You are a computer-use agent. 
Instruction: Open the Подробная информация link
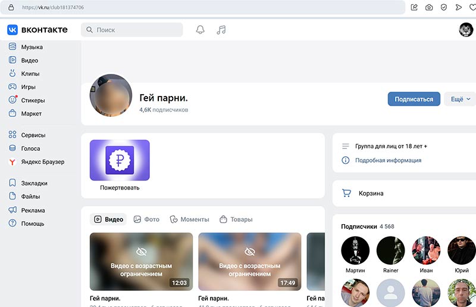(389, 160)
